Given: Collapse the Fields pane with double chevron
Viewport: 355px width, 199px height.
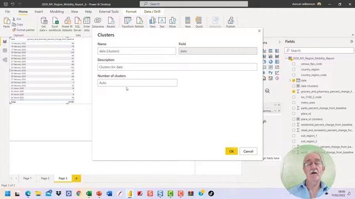Looking at the screenshot, I should point(352,41).
